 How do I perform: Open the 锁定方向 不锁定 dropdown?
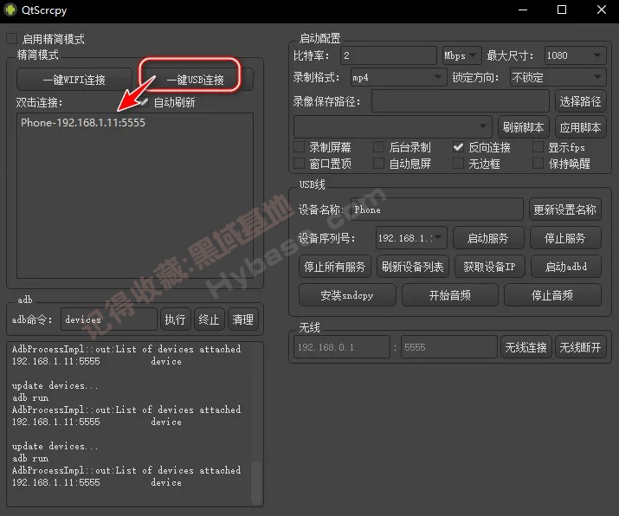[x=558, y=77]
